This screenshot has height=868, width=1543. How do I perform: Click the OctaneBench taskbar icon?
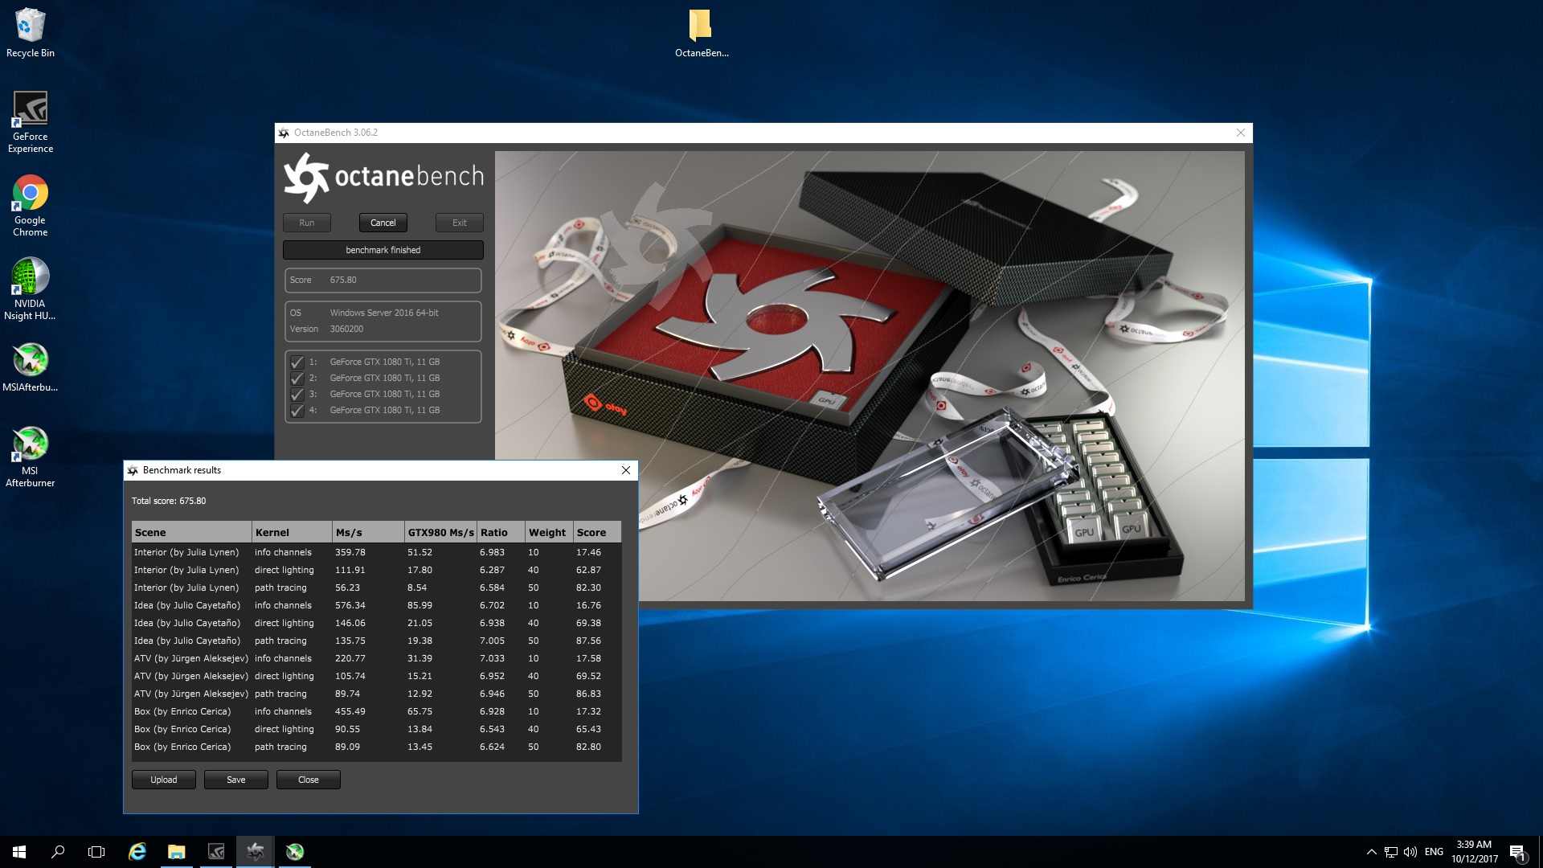click(x=255, y=851)
